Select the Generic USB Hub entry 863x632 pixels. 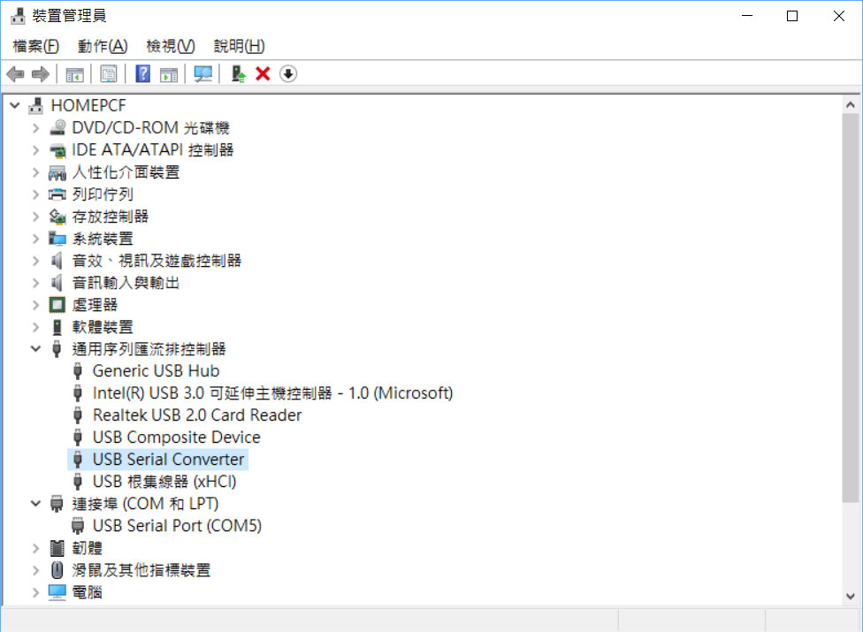156,371
